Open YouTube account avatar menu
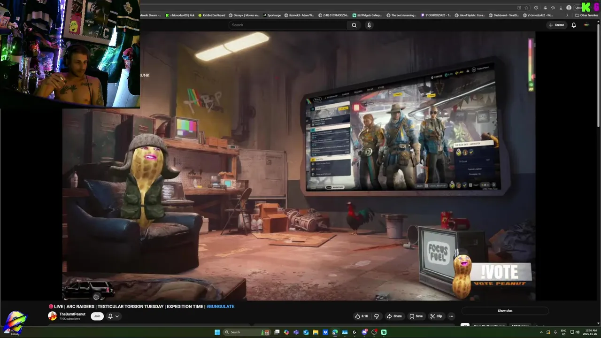The image size is (601, 338). click(x=586, y=25)
